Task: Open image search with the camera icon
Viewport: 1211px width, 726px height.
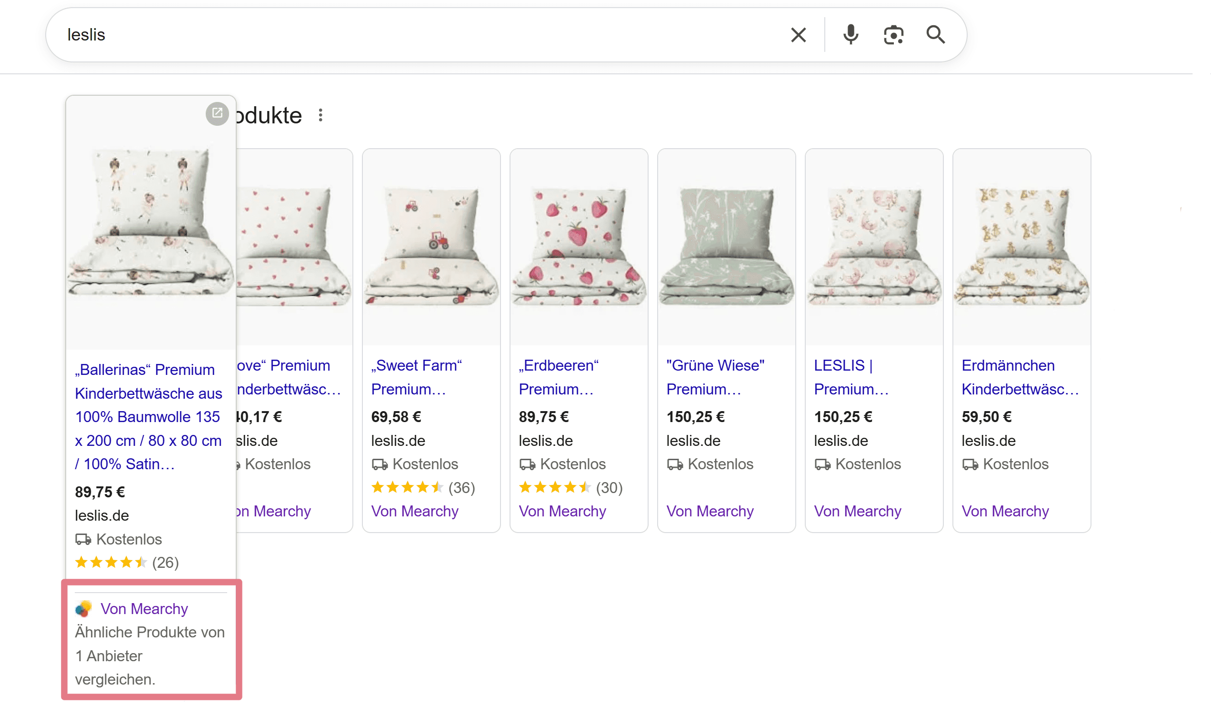Action: coord(893,35)
